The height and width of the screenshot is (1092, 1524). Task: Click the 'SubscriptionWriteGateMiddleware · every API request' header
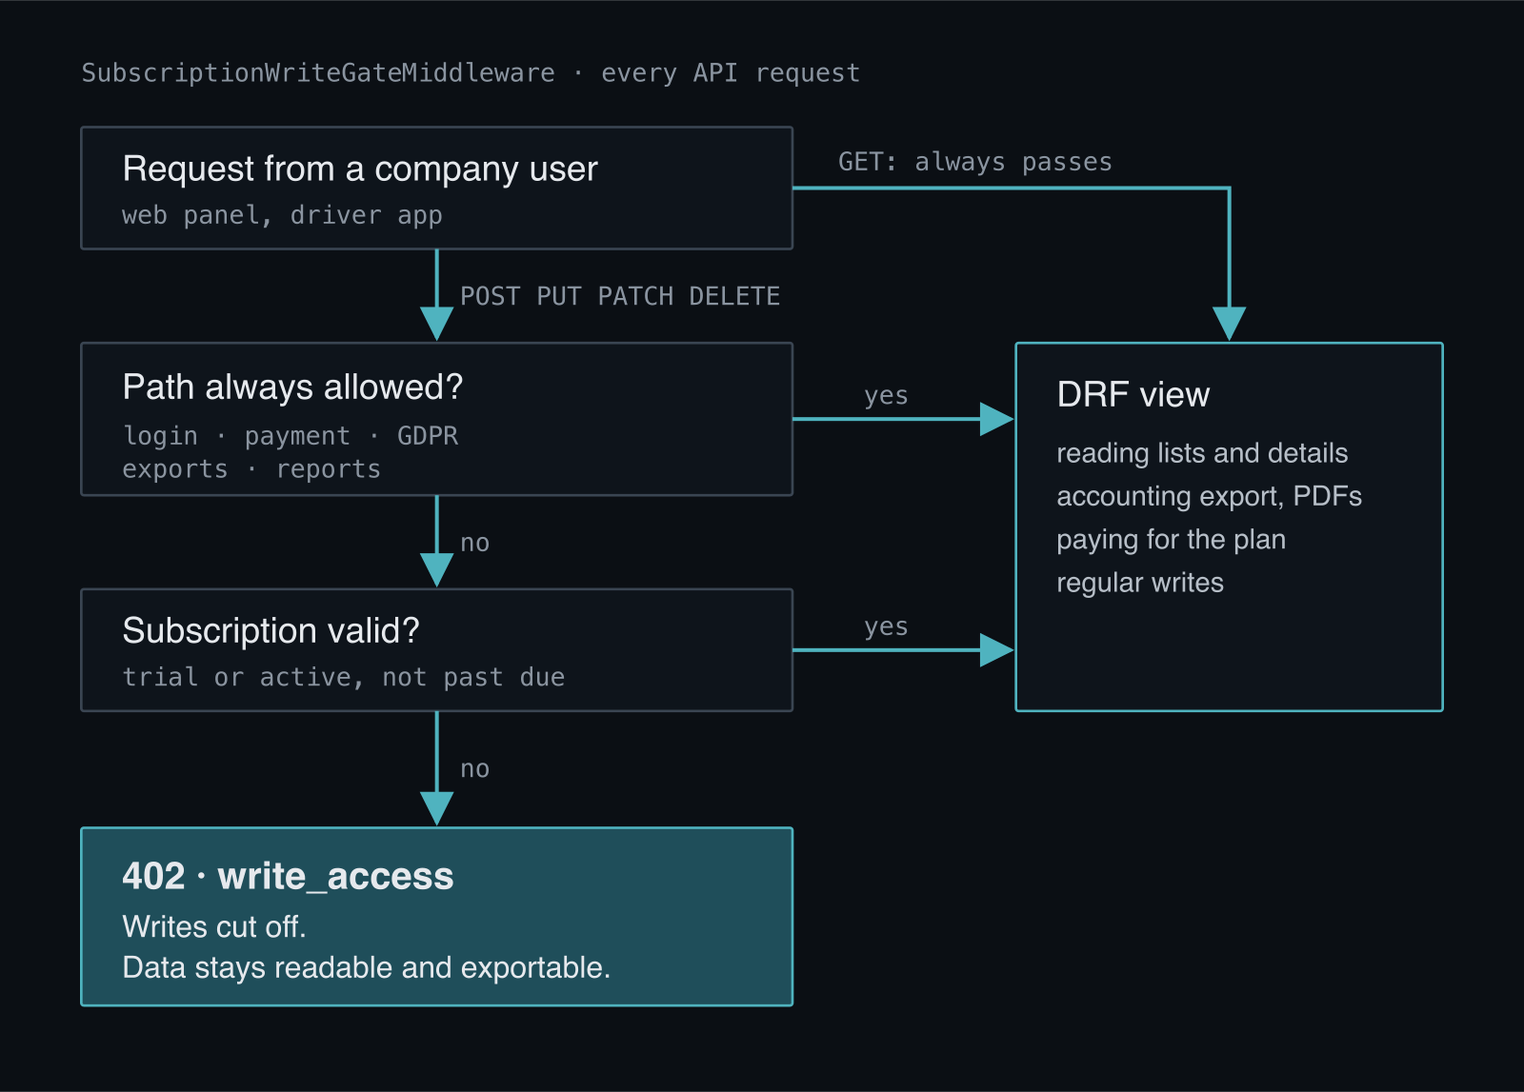tap(471, 73)
